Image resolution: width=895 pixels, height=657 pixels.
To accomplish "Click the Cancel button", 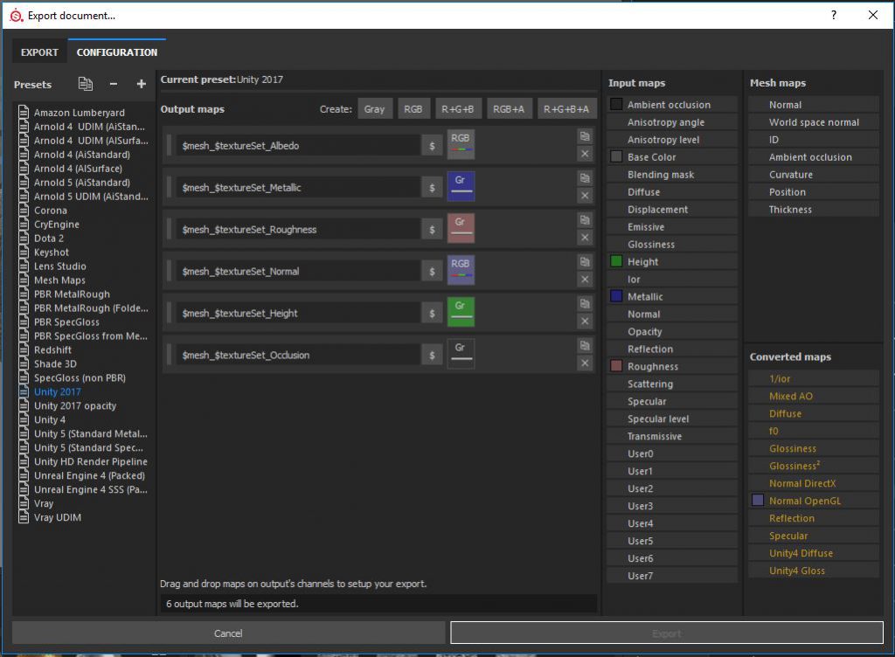I will (x=228, y=633).
